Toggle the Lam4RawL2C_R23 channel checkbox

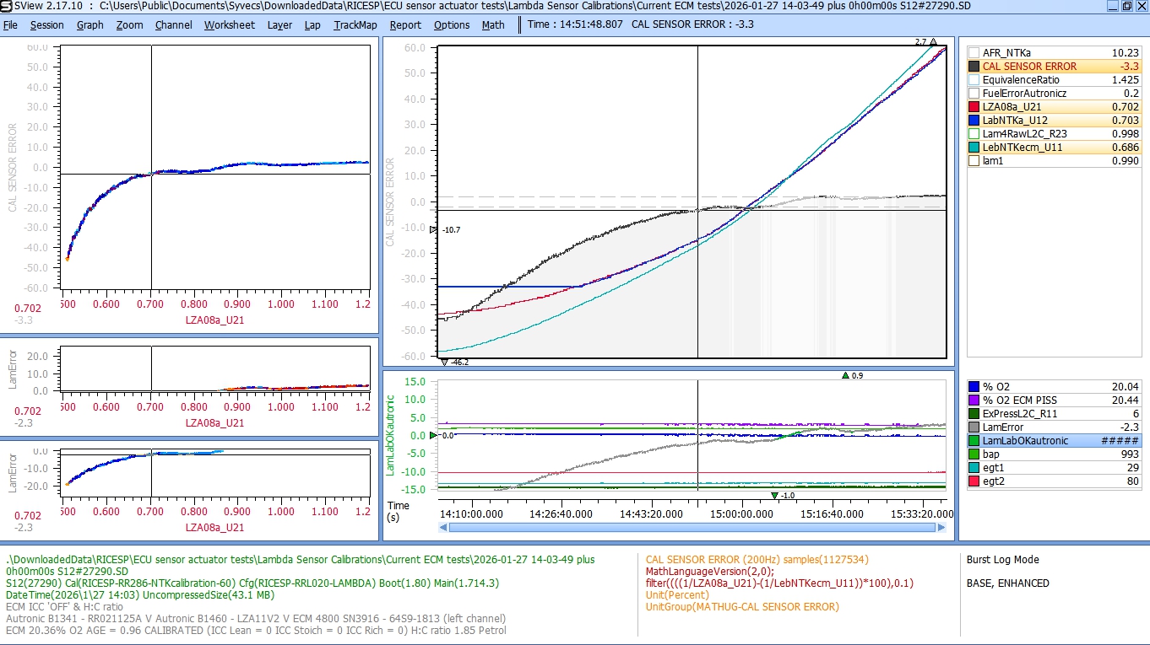click(974, 133)
